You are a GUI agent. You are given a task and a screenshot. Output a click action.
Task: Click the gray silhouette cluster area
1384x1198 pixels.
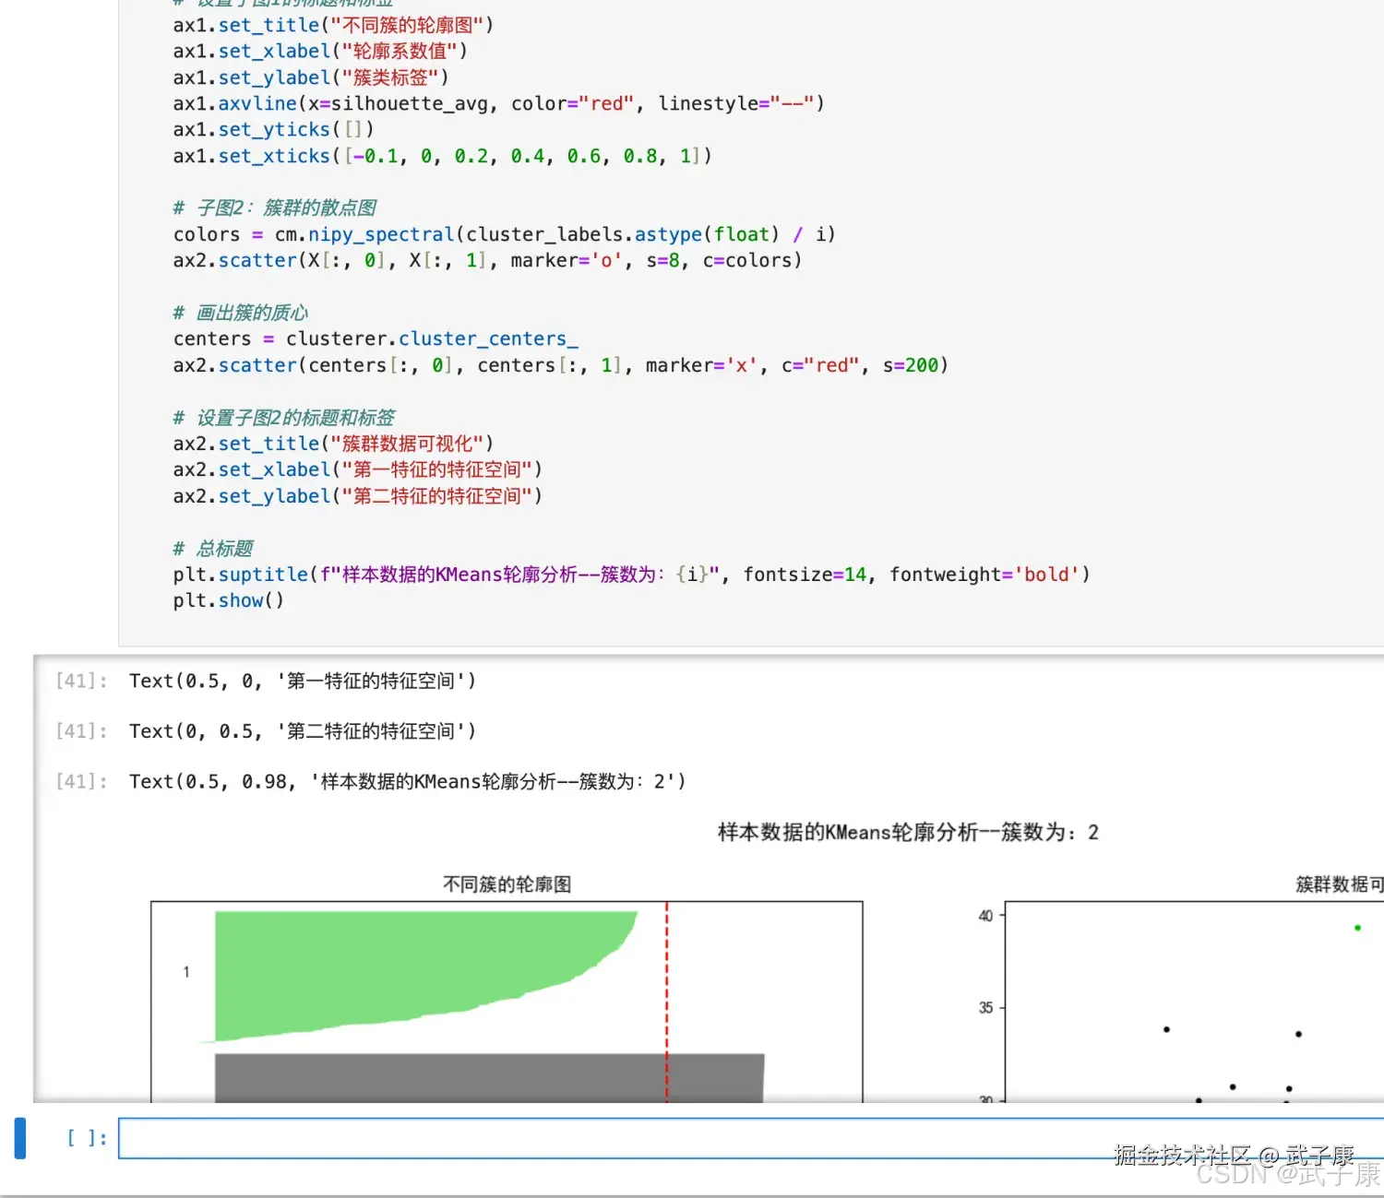[489, 1077]
